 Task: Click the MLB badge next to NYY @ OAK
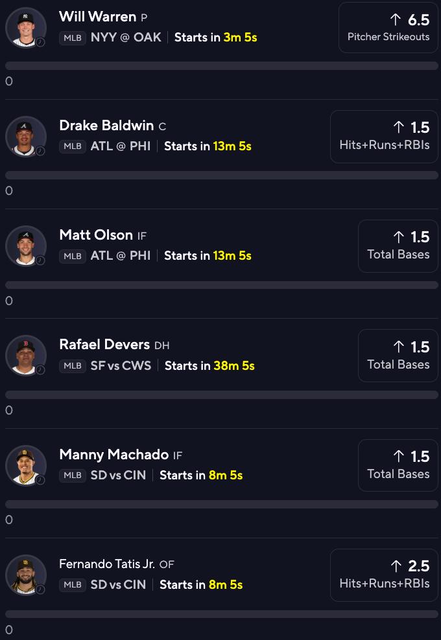[x=73, y=38]
